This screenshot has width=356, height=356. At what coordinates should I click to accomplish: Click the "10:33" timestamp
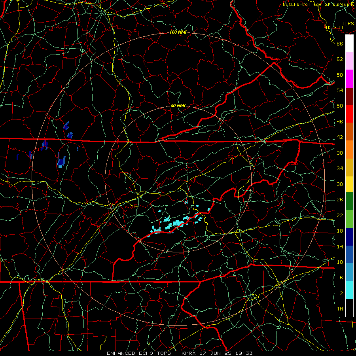pos(244,353)
